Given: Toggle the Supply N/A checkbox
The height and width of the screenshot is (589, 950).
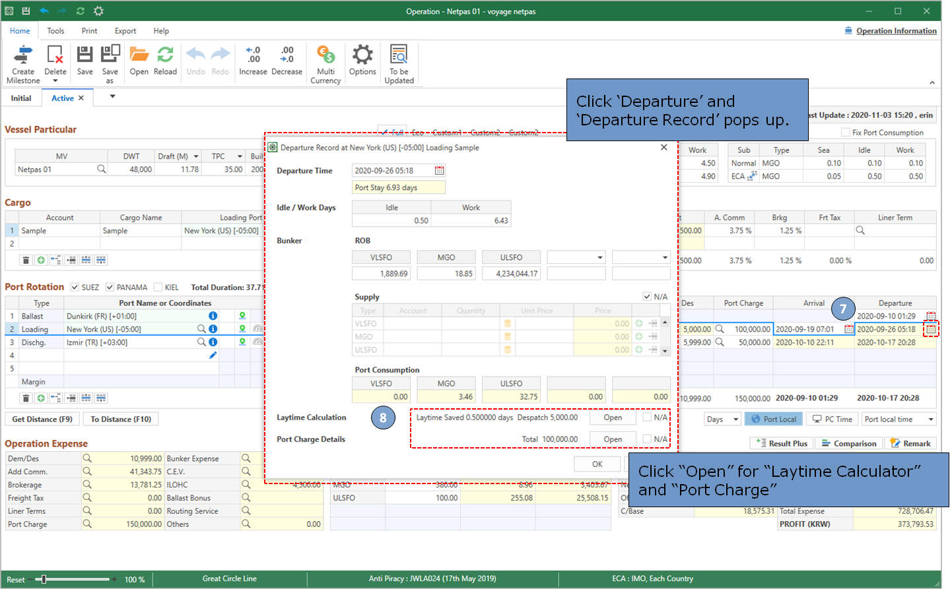Looking at the screenshot, I should 647,297.
